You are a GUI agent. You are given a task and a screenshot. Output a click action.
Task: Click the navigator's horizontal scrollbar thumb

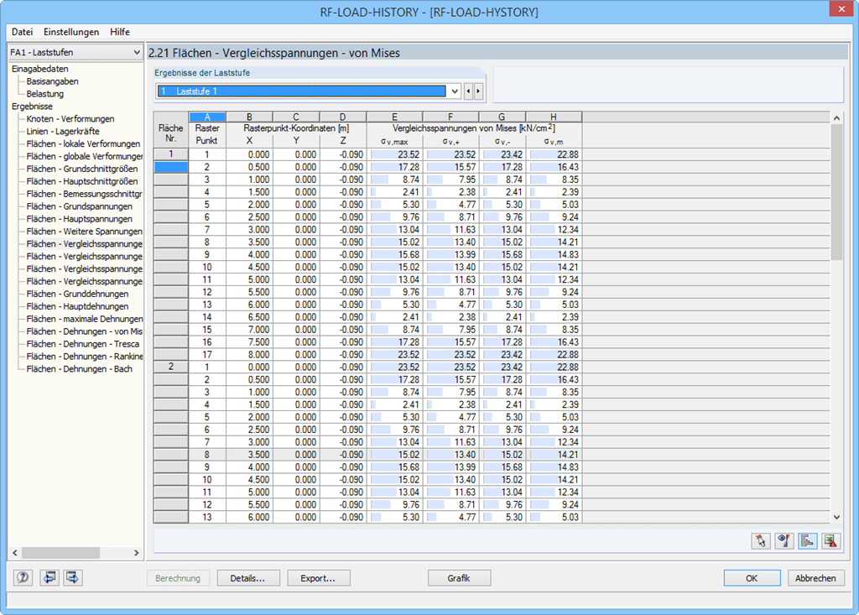60,553
